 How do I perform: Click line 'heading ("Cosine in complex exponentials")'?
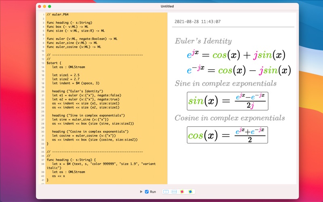[90, 132]
